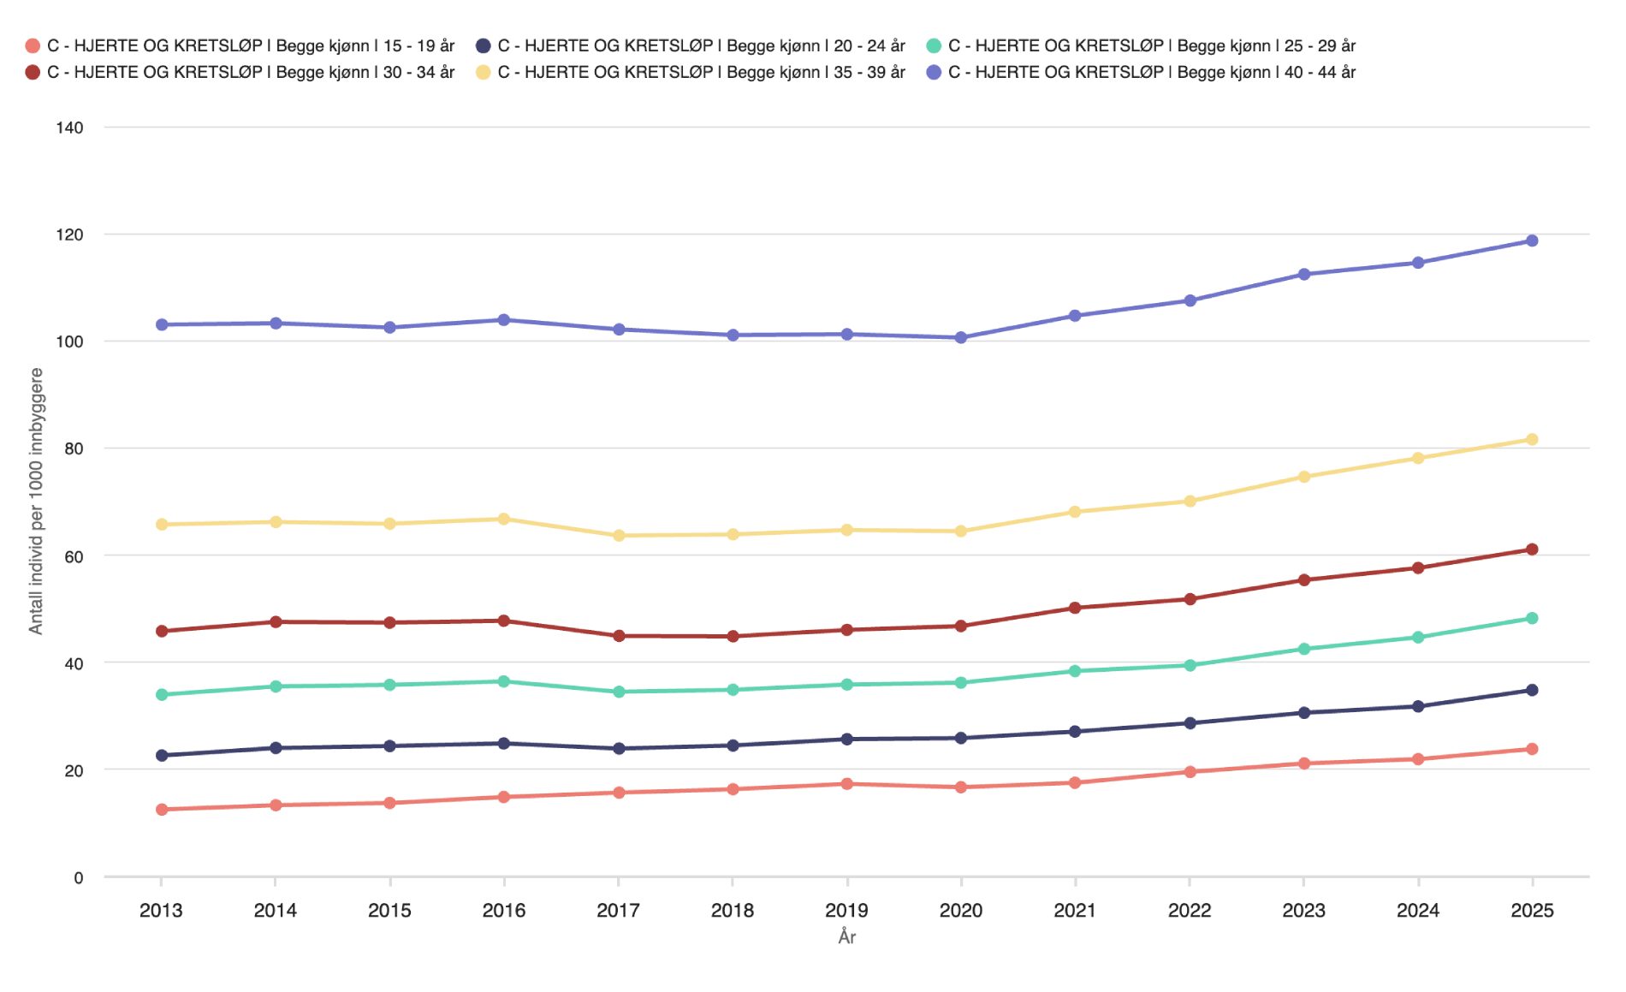This screenshot has height=992, width=1626.
Task: Click the teal 25 - 29 år legend dot
Action: (x=934, y=46)
